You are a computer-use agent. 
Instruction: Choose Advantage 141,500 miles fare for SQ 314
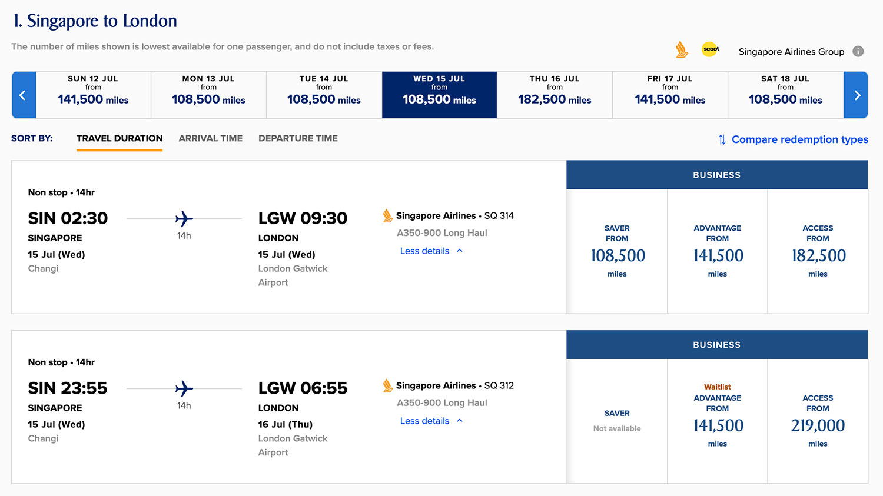(x=717, y=251)
